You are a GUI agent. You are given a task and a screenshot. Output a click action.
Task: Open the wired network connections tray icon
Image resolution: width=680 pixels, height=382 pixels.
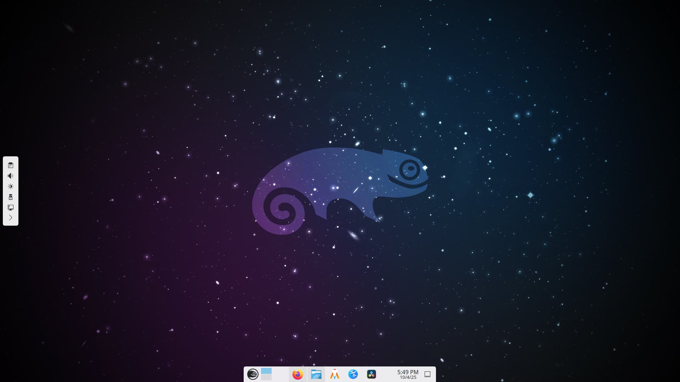point(11,208)
